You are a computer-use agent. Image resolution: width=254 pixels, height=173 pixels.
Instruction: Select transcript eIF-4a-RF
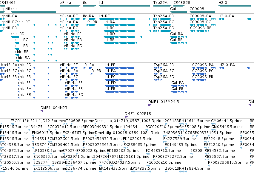point(71,37)
